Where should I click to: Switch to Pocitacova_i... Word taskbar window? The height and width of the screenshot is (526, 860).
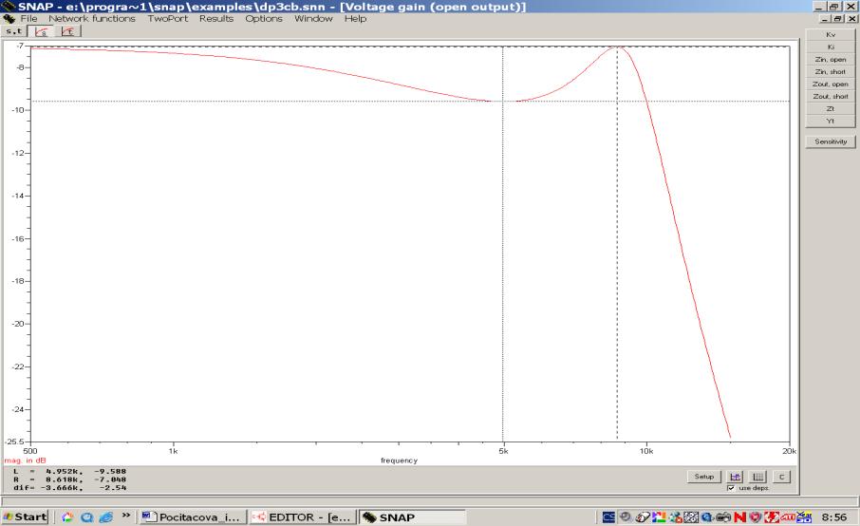coord(193,517)
